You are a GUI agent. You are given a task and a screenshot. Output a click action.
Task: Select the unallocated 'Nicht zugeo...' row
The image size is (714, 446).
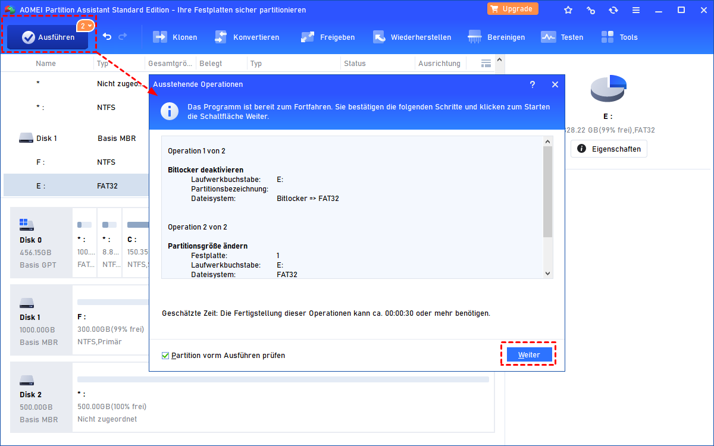coord(76,84)
